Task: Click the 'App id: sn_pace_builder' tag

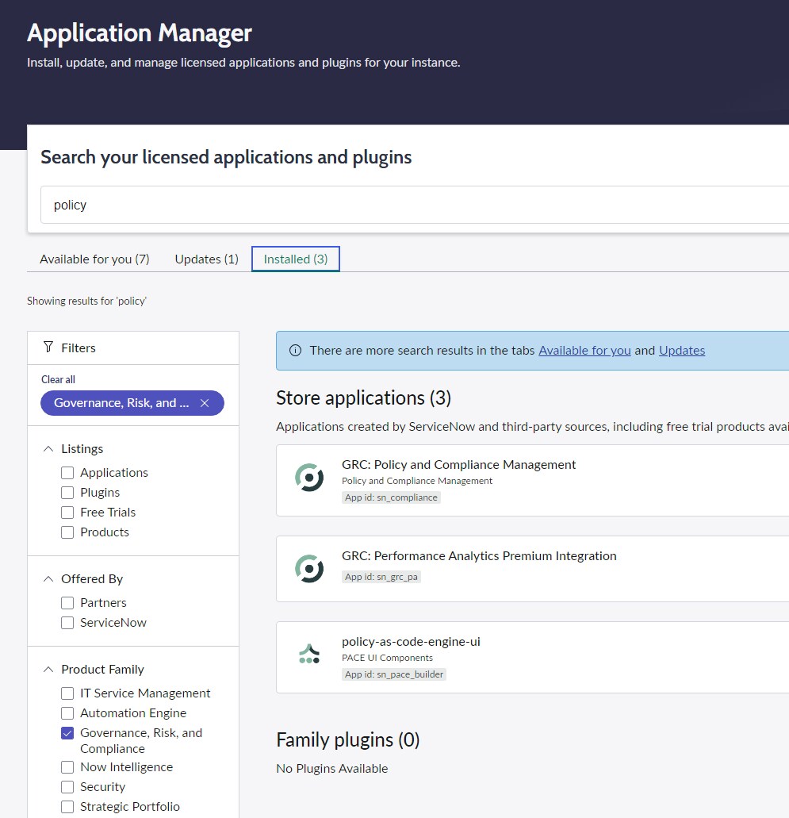Action: pyautogui.click(x=394, y=674)
